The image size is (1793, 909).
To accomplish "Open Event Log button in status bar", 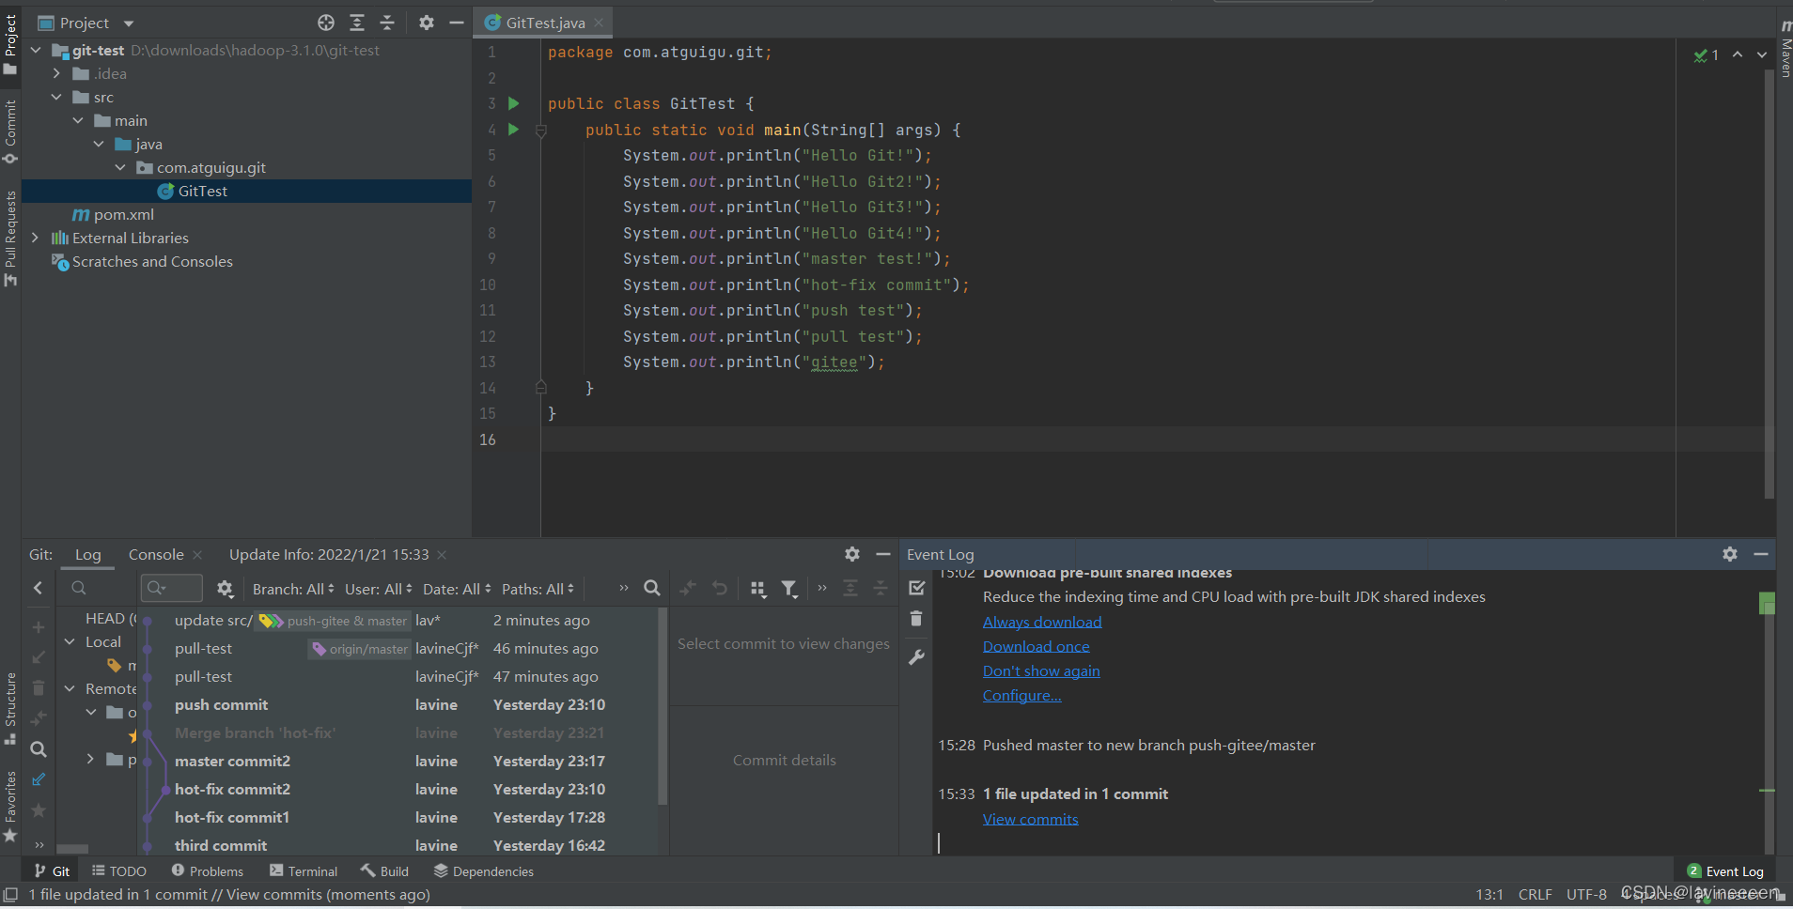I will [x=1725, y=871].
